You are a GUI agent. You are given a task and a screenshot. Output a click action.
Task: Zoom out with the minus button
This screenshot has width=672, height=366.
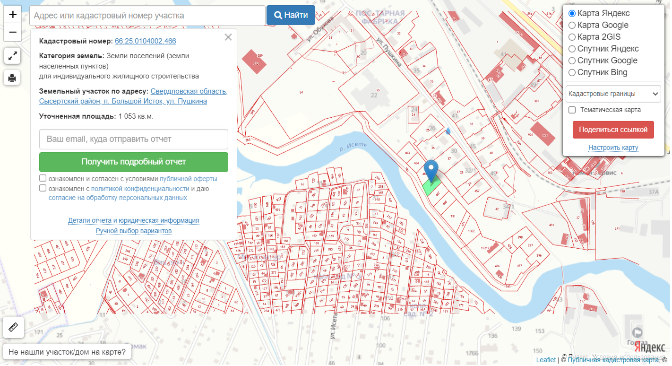(x=12, y=32)
